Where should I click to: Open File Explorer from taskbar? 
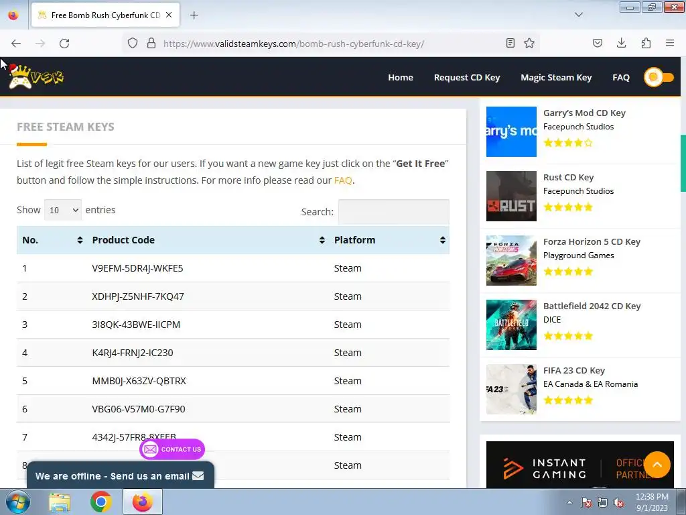pyautogui.click(x=60, y=502)
